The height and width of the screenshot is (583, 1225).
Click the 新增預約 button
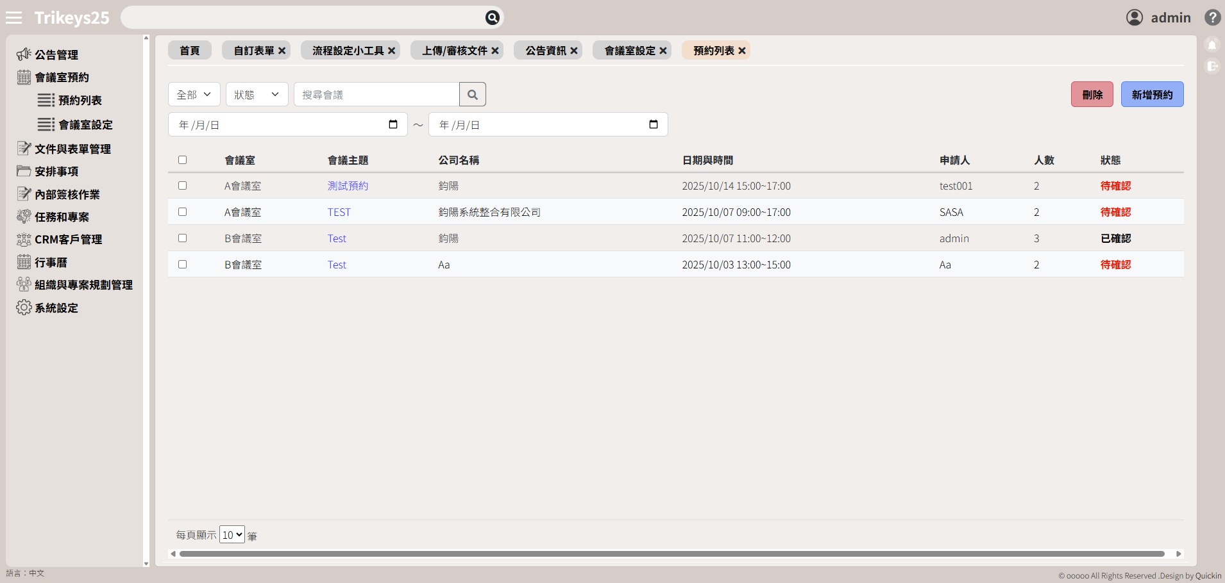pyautogui.click(x=1152, y=95)
